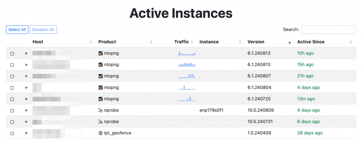Click version number 1.0.240409
The width and height of the screenshot is (363, 143).
[x=259, y=133]
